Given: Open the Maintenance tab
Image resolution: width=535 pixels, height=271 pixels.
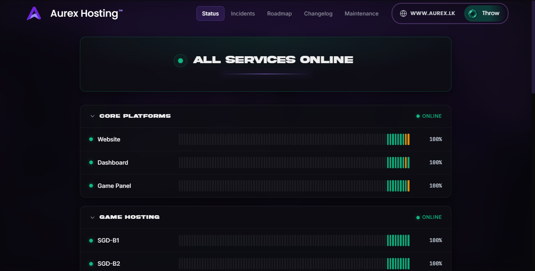Looking at the screenshot, I should (x=361, y=13).
